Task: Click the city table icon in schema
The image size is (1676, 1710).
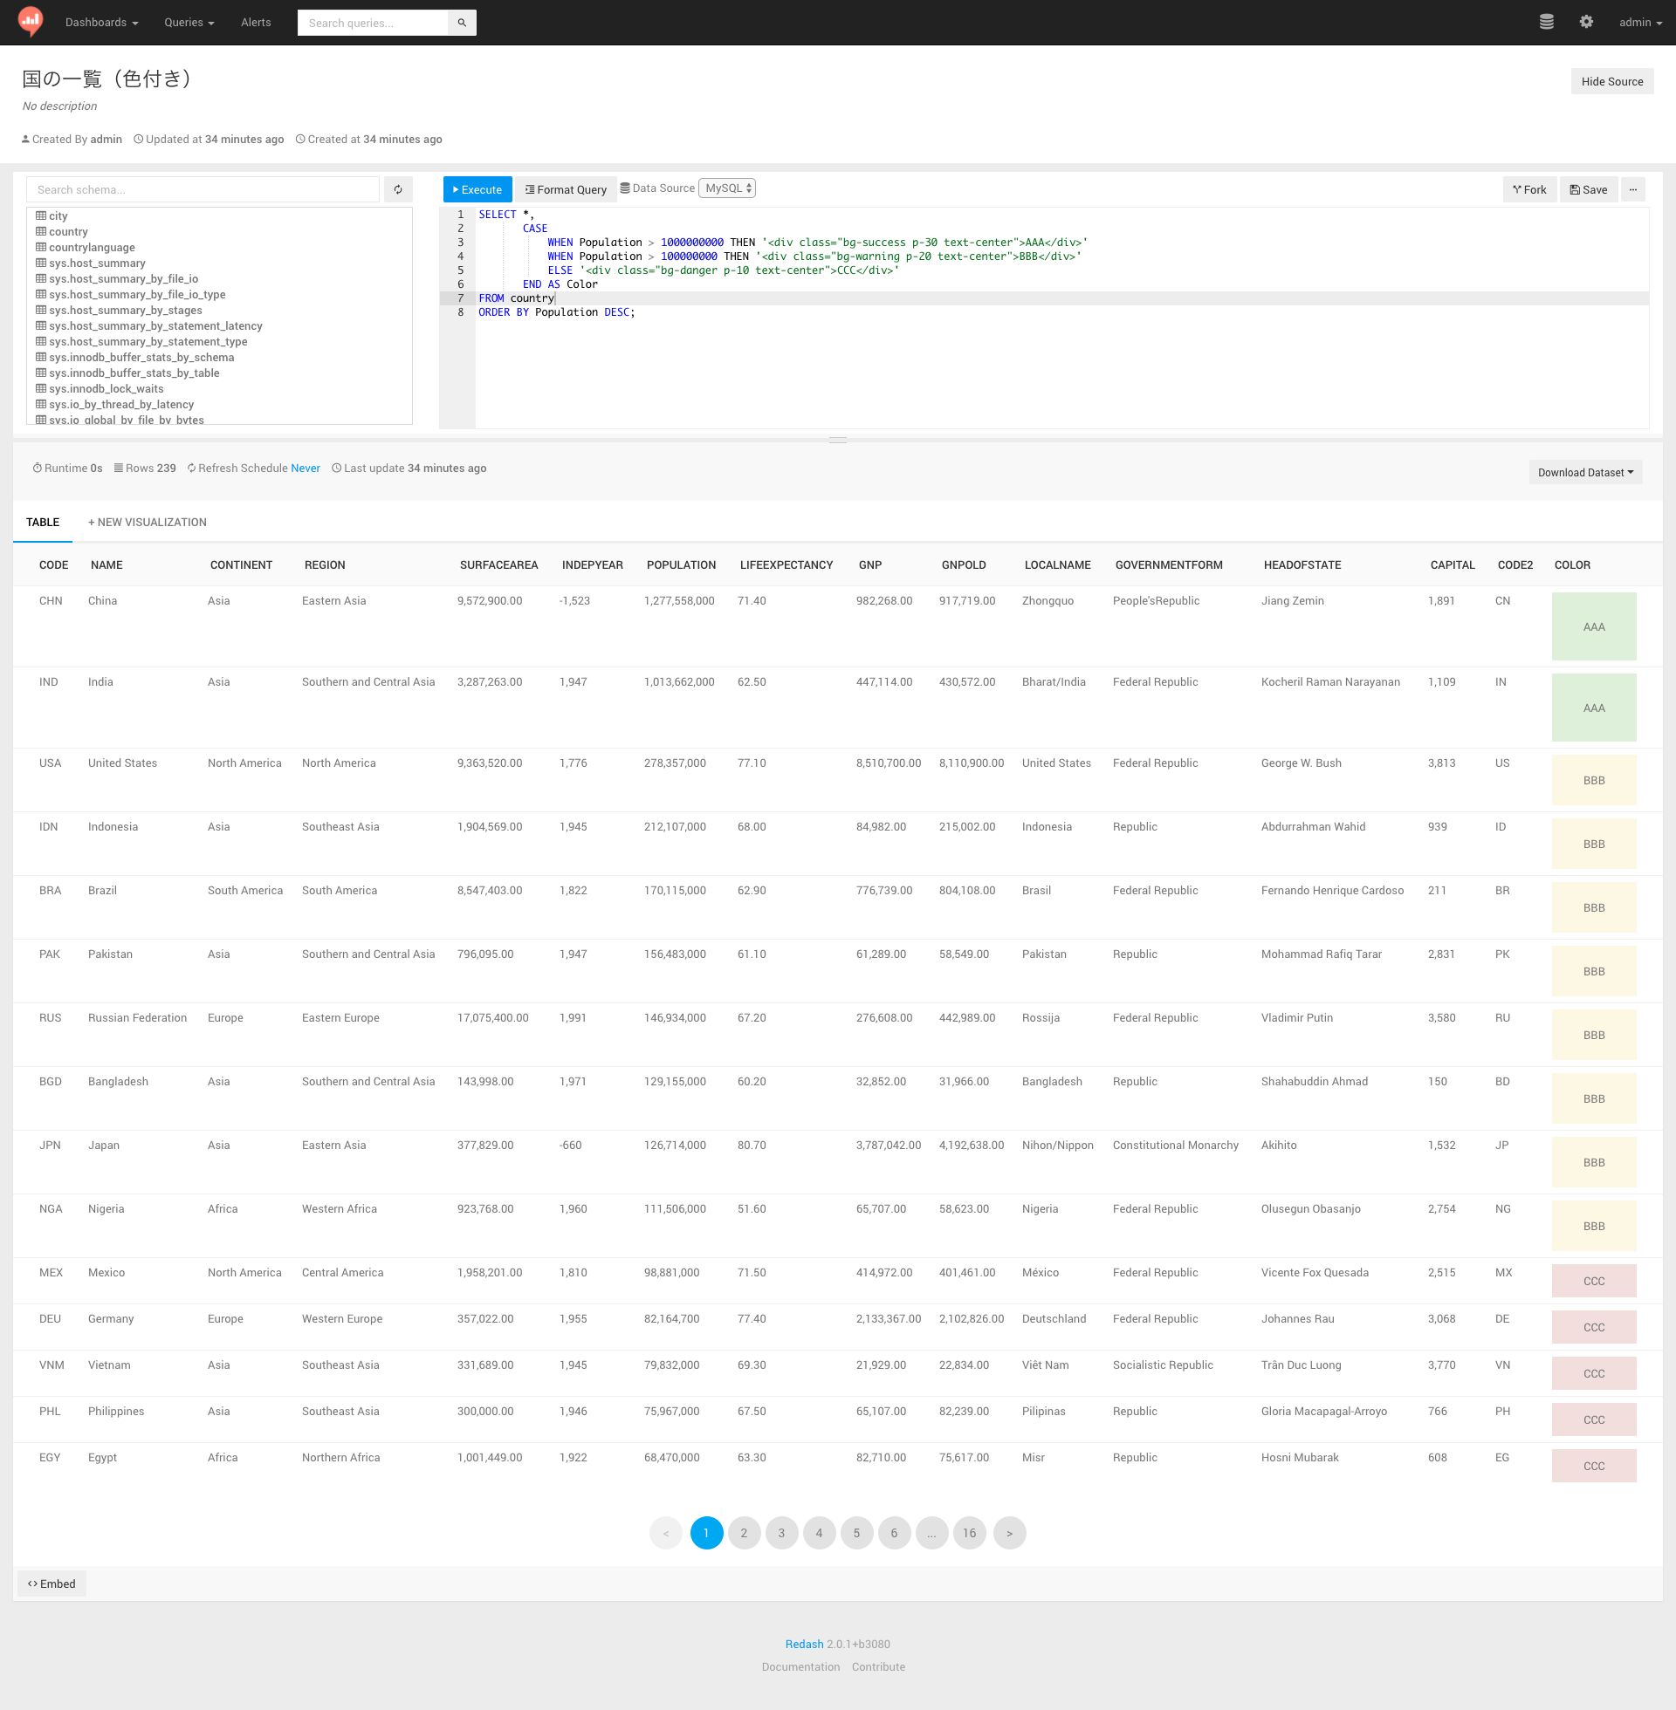Action: (x=40, y=215)
